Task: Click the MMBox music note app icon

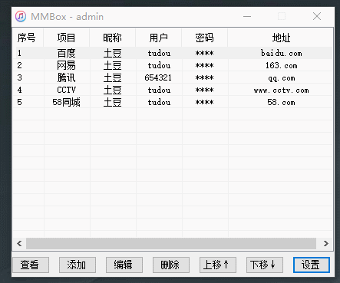Action: click(21, 17)
